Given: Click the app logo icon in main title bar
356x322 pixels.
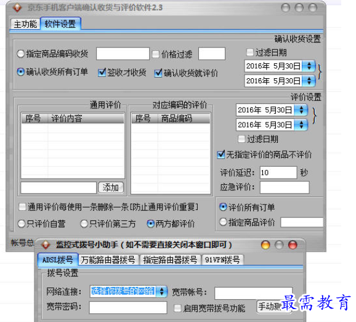Looking at the screenshot, I should coord(17,8).
